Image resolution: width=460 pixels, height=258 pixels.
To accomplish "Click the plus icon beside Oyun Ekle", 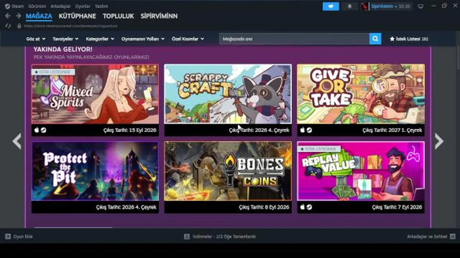I will (x=8, y=236).
